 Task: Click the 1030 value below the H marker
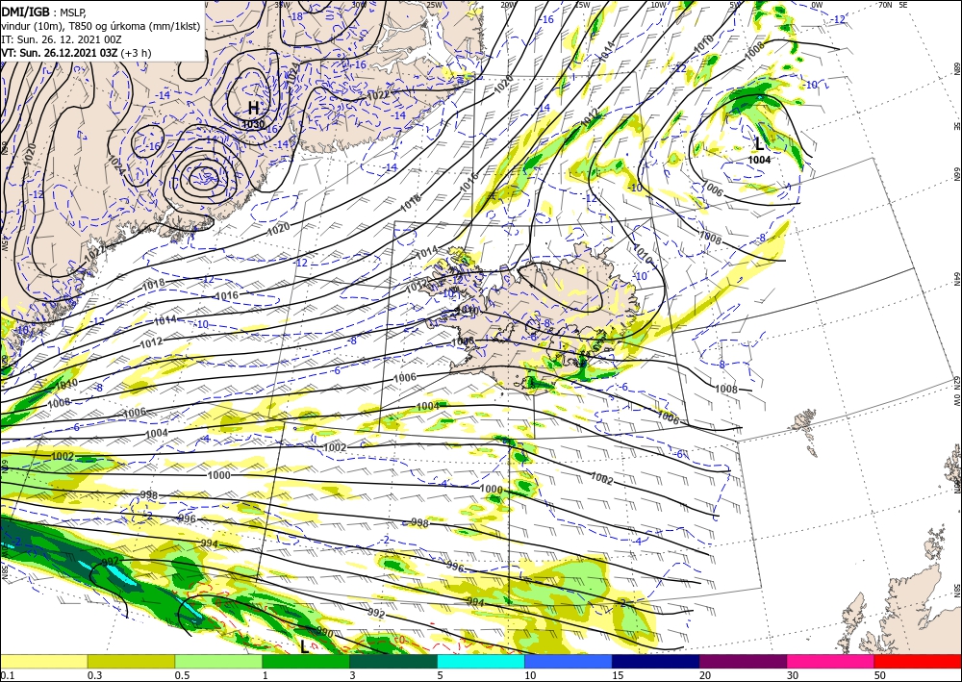[253, 124]
